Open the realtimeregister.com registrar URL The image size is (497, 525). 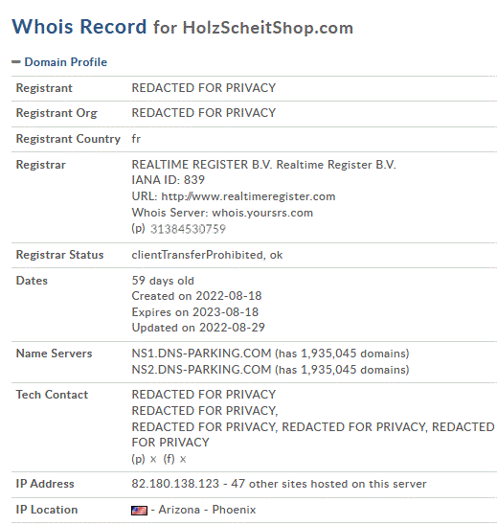coord(248,196)
